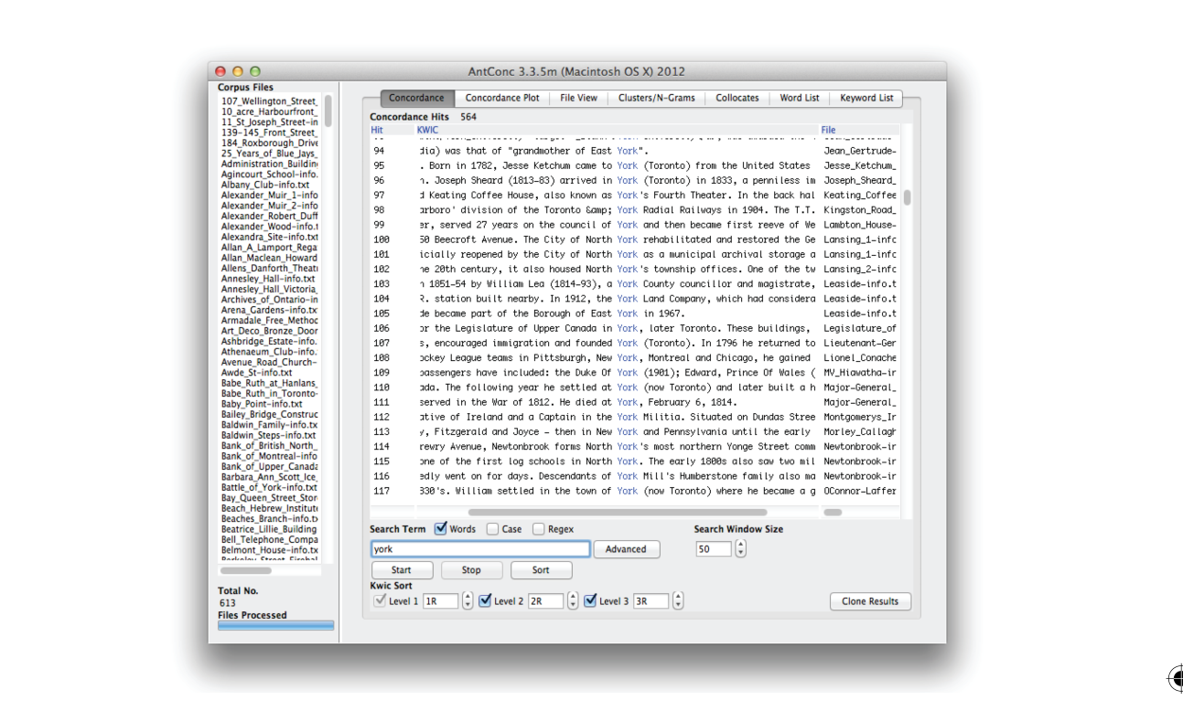
Task: Select the 25_Years_of_Blue_Jays corpus file
Action: [270, 153]
